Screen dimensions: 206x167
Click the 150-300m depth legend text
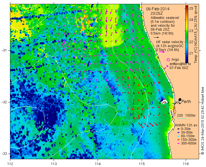(x=189, y=140)
